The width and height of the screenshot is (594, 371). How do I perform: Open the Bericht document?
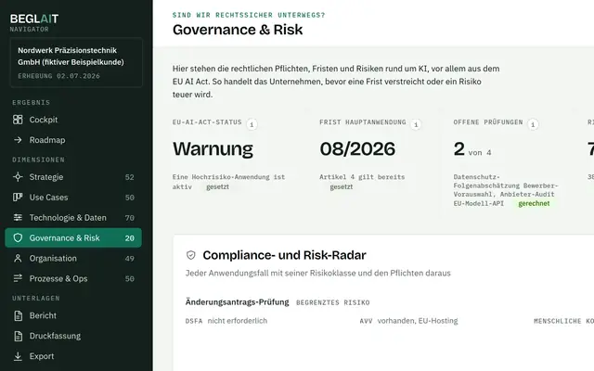(x=73, y=315)
